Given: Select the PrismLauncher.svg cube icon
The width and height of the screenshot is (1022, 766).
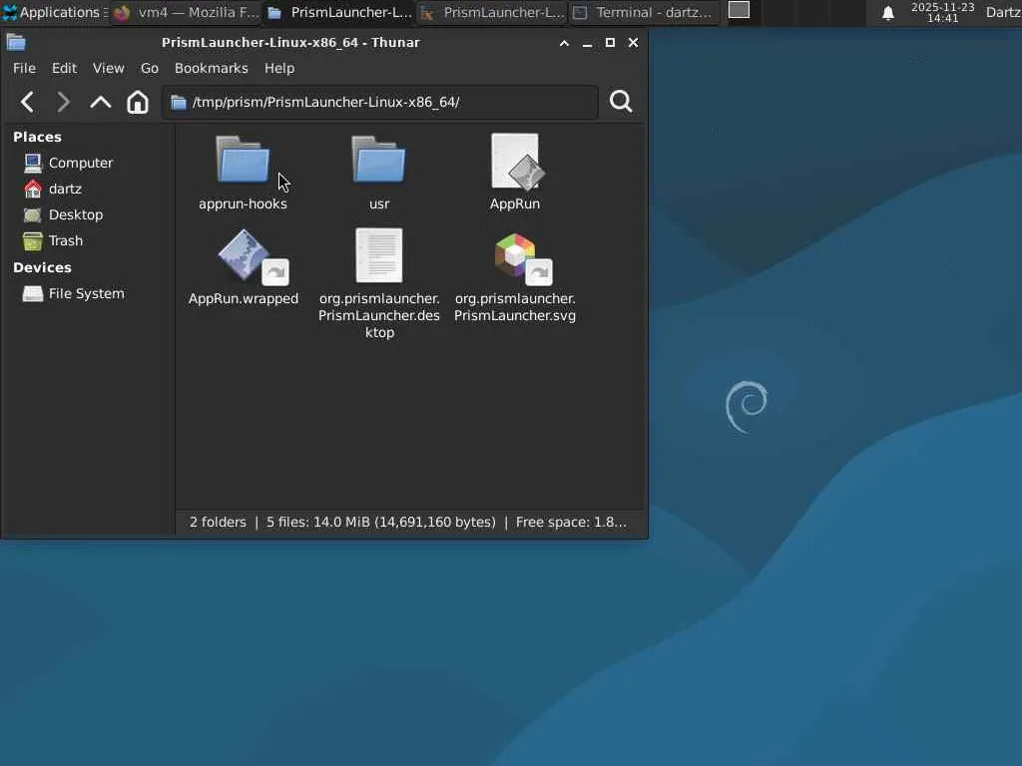Looking at the screenshot, I should (x=523, y=258).
